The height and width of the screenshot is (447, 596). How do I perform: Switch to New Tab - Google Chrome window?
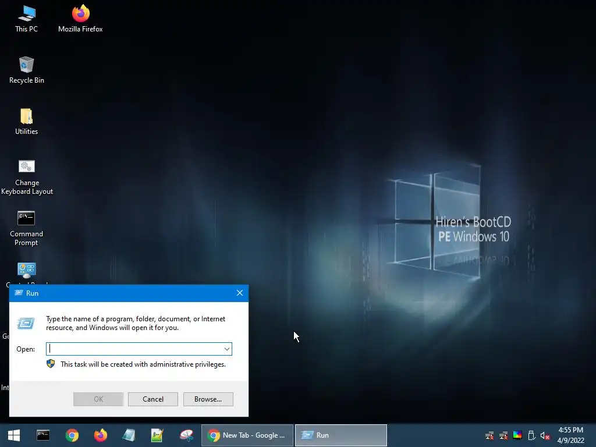(x=247, y=435)
